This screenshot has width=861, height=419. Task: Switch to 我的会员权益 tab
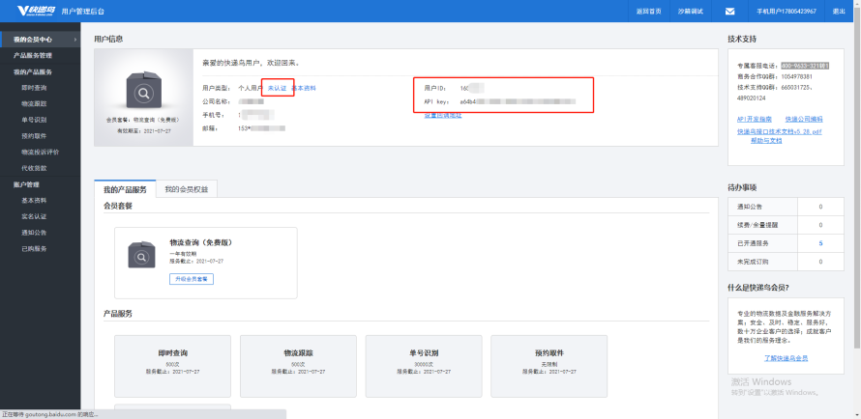(187, 189)
